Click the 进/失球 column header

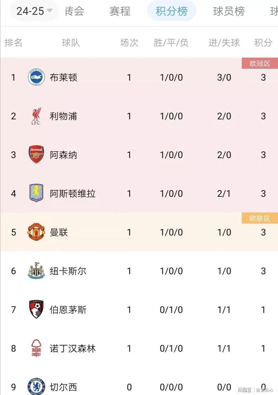224,43
